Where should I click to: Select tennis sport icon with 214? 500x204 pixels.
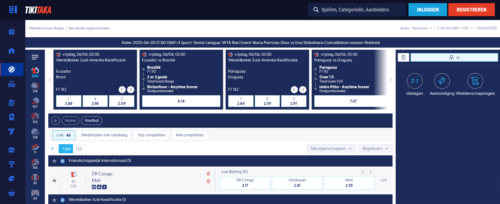pos(35,87)
